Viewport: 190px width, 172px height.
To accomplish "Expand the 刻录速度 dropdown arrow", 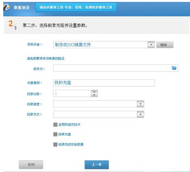I will coord(140,104).
